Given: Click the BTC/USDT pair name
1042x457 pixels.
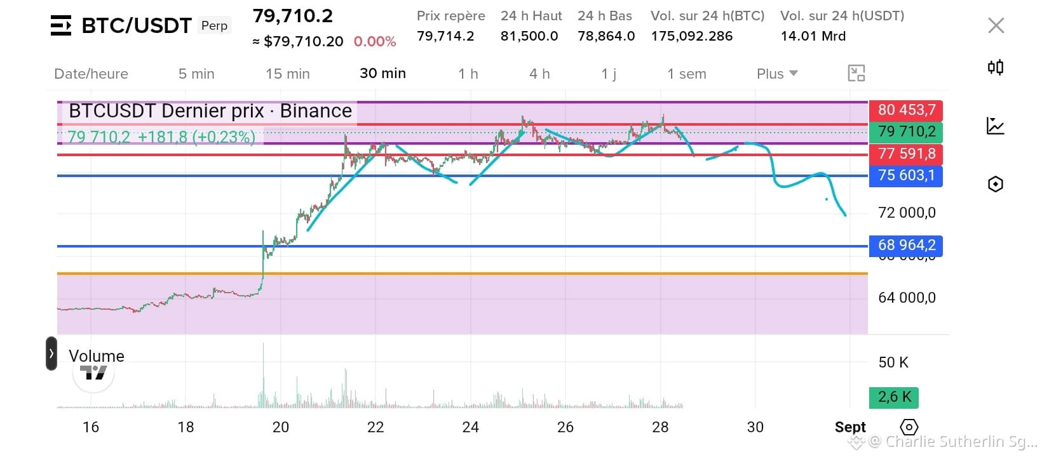Looking at the screenshot, I should click(137, 25).
